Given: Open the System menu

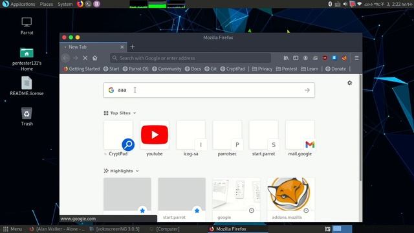Looking at the screenshot, I should (65, 4).
